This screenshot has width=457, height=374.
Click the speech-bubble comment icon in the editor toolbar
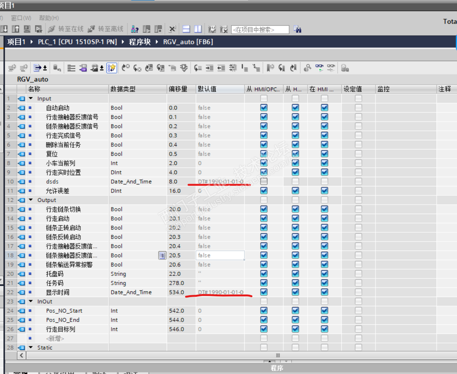pyautogui.click(x=94, y=68)
